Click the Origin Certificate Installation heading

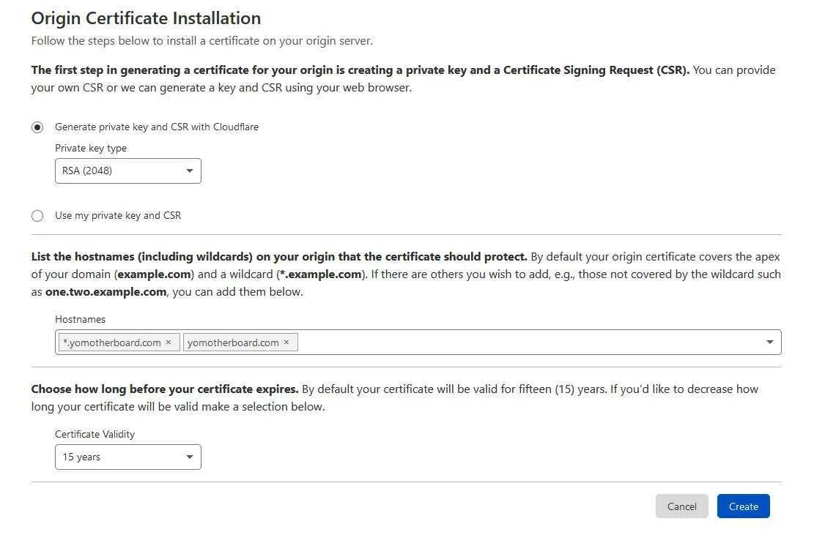146,18
